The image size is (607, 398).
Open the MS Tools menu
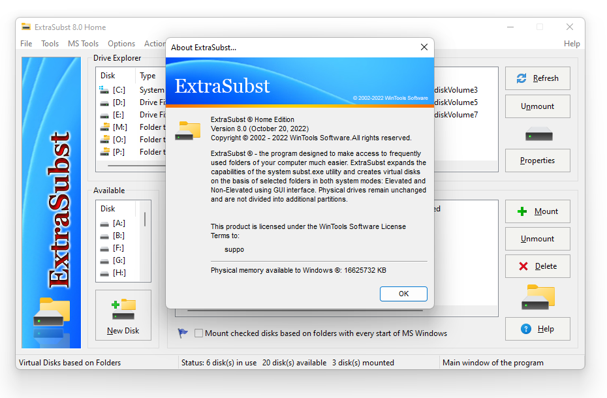(x=84, y=43)
